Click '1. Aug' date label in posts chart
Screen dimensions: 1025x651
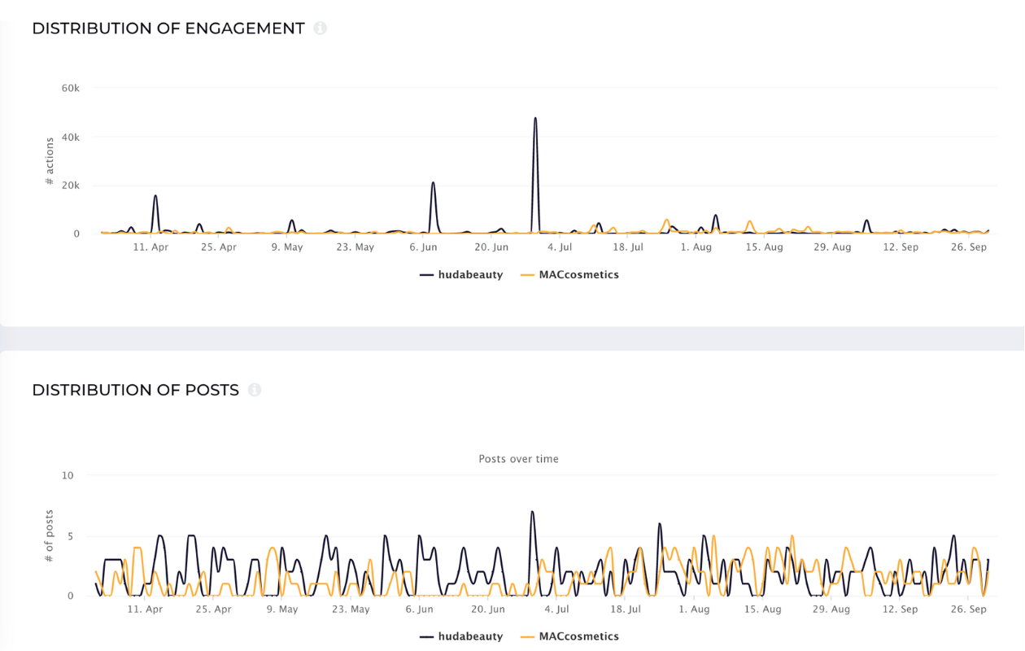(696, 609)
